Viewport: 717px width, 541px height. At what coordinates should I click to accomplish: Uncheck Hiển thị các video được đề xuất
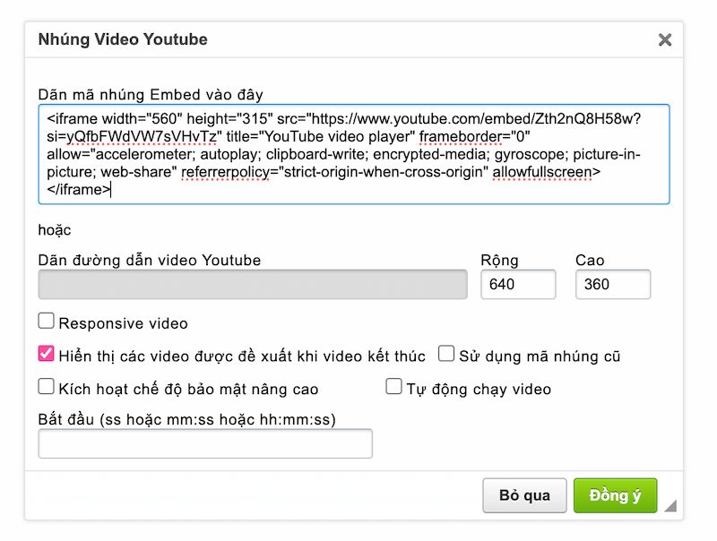pos(47,355)
